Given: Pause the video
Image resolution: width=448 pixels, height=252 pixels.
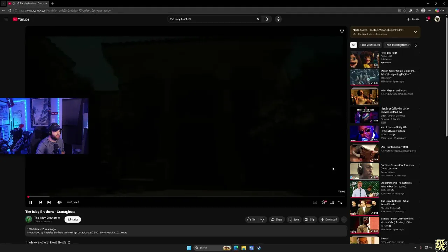Looking at the screenshot, I should [31, 202].
